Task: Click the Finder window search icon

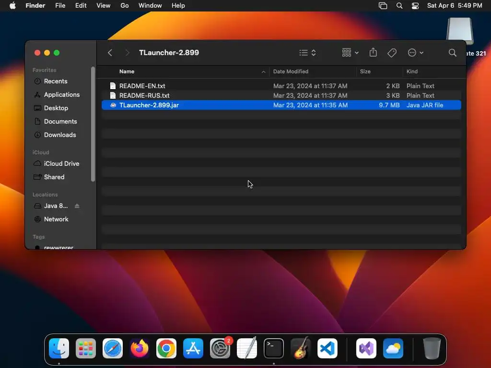Action: pyautogui.click(x=452, y=53)
